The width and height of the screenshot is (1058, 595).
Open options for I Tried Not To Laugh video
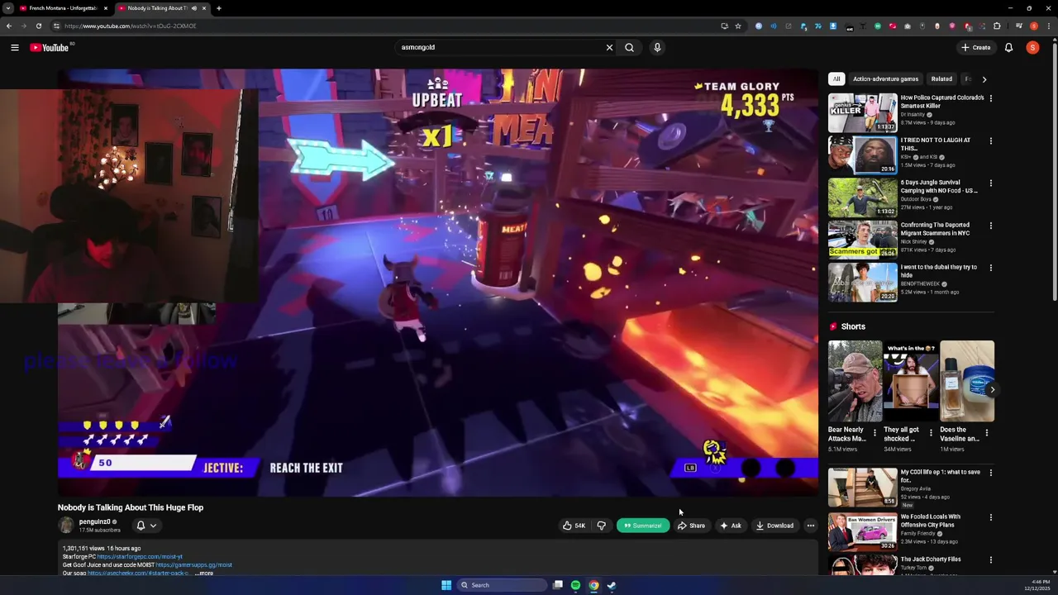coord(990,140)
